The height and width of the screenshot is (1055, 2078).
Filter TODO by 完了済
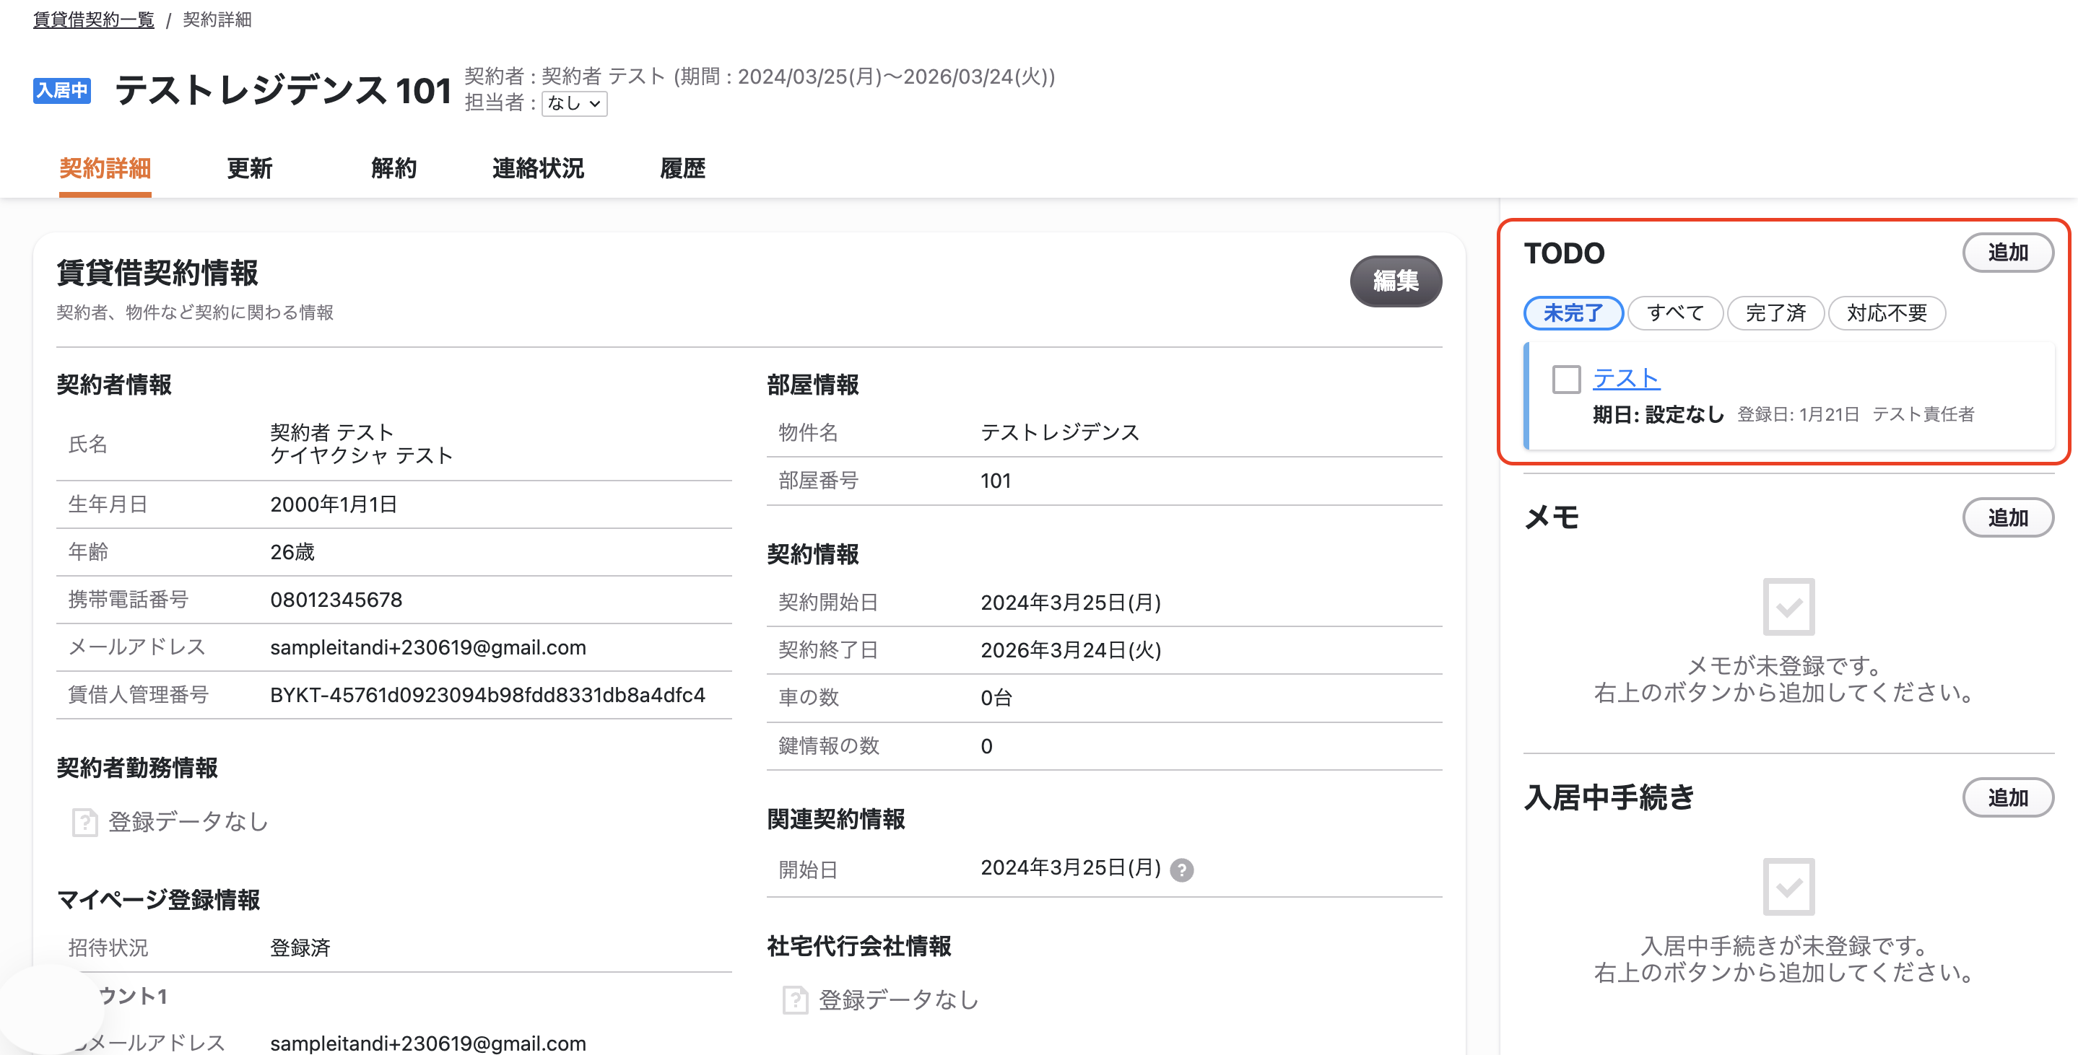[x=1775, y=312]
